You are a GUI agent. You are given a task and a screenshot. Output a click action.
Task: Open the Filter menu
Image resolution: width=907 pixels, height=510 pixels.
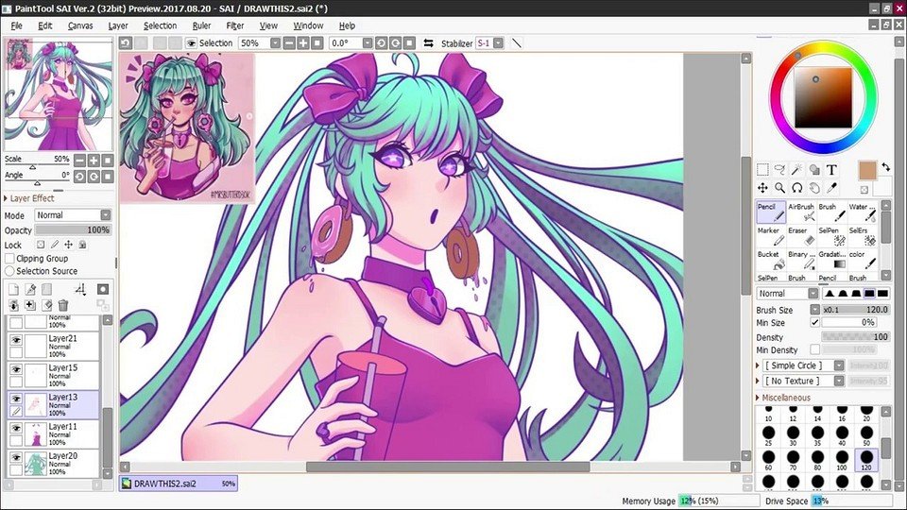235,25
